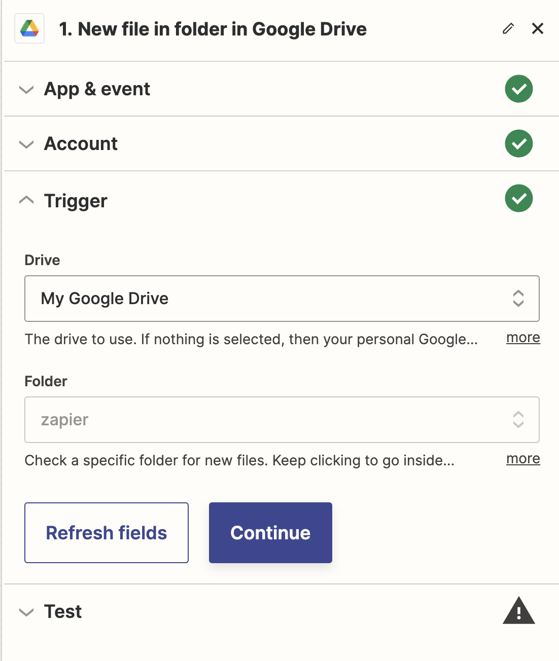
Task: Click the step title text
Action: (213, 29)
